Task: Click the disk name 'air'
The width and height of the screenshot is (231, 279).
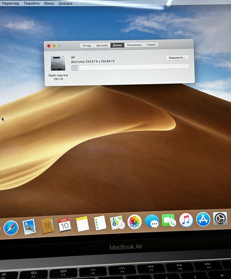Action: coord(73,57)
